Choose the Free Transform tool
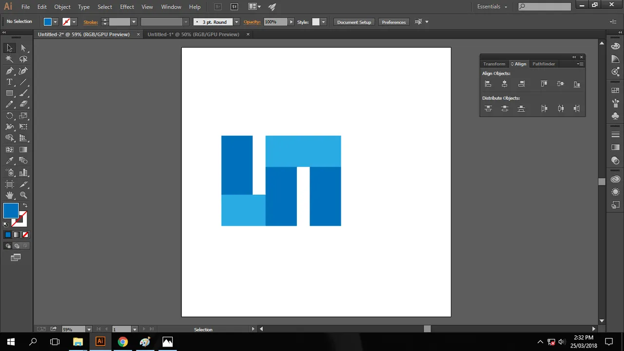 (x=23, y=127)
